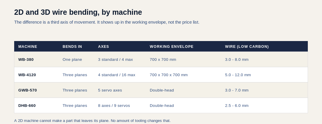Viewport: 322px width, 124px height.
Task: Click 'Three planes' in the WB-4120 row
Action: (x=75, y=75)
